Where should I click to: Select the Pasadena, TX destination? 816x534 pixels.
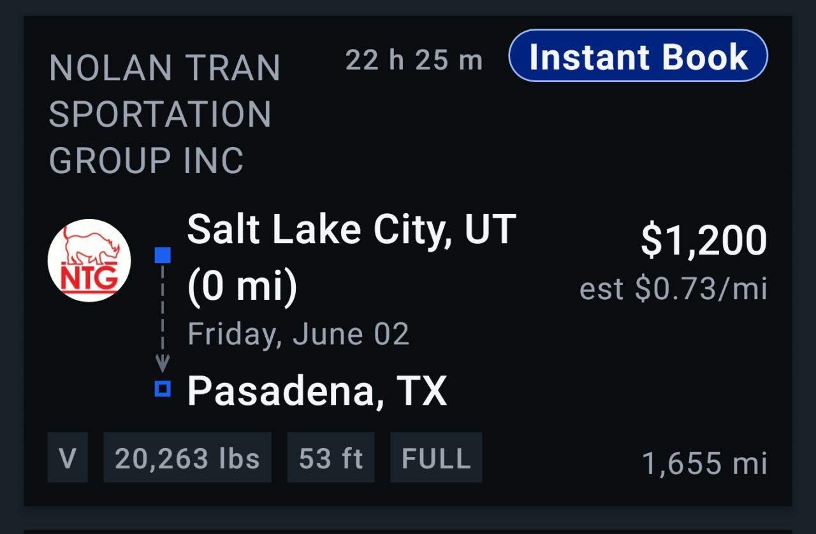click(317, 391)
